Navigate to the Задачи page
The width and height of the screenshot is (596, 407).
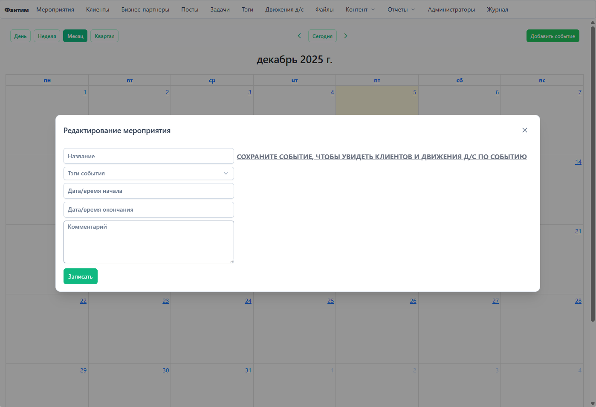click(220, 9)
